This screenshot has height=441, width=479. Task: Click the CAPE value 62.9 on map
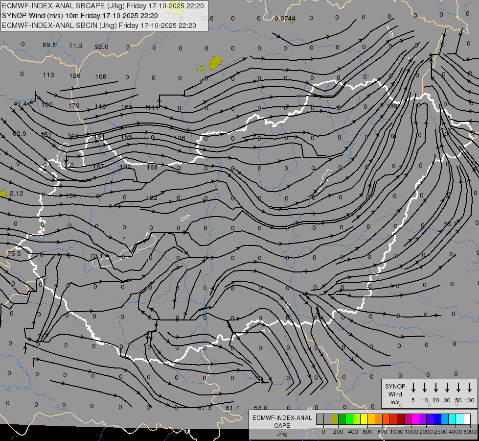19,134
